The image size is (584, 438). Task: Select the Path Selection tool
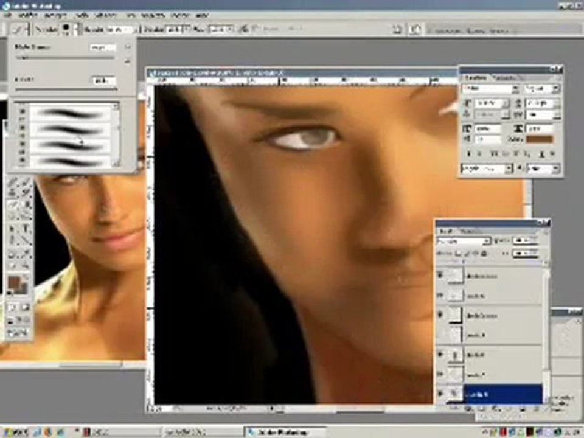[x=13, y=229]
